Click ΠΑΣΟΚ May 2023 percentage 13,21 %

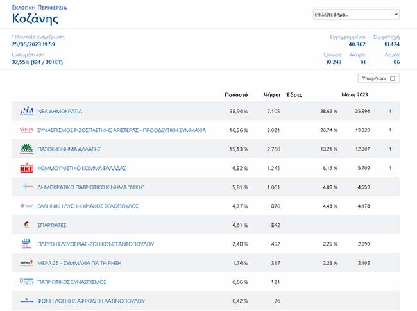click(x=329, y=149)
